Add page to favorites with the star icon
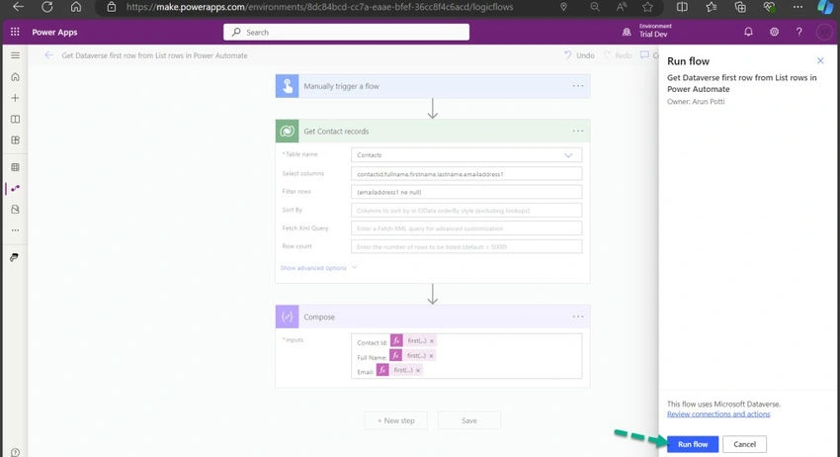The image size is (840, 457). point(647,7)
